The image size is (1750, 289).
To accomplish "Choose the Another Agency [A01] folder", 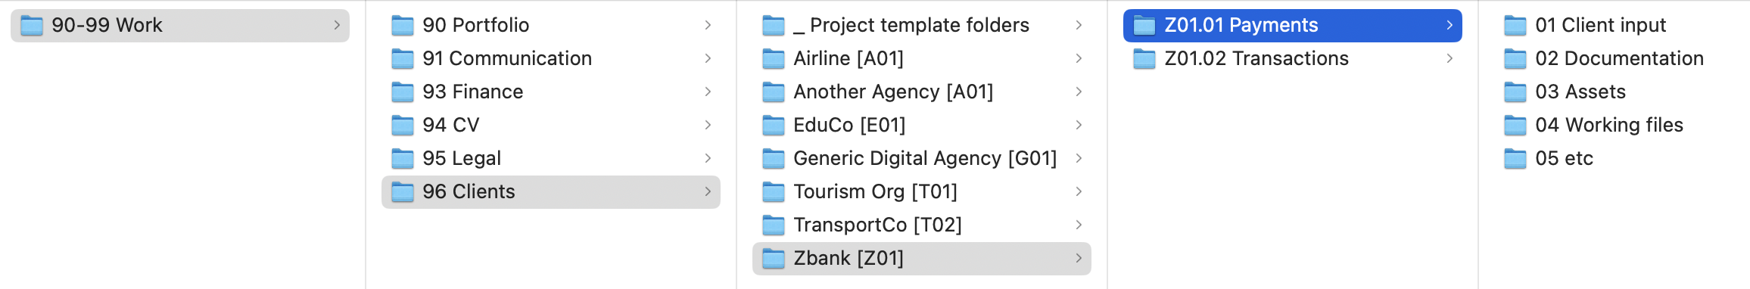I will coord(922,92).
